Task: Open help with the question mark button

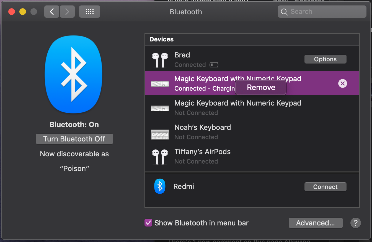Action: point(356,223)
